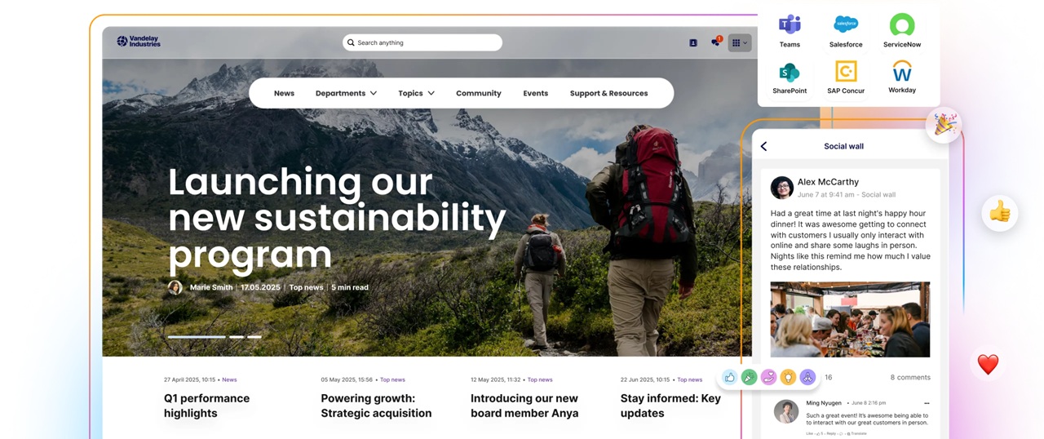The height and width of the screenshot is (439, 1044).
Task: Open the contacts directory icon in header
Action: click(x=693, y=42)
